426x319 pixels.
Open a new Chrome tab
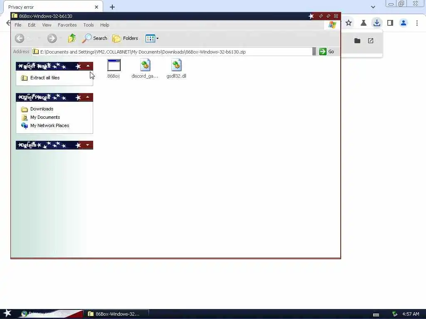tap(112, 7)
